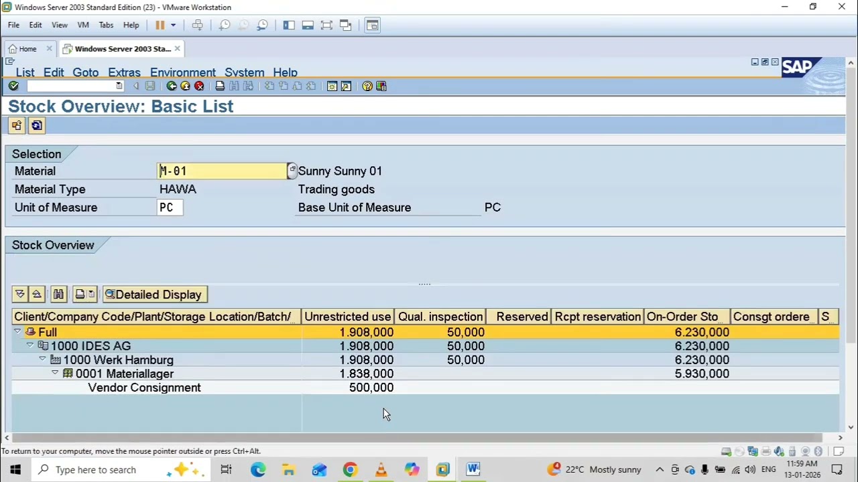Click the taskbar search box
This screenshot has width=858, height=482.
(x=121, y=469)
